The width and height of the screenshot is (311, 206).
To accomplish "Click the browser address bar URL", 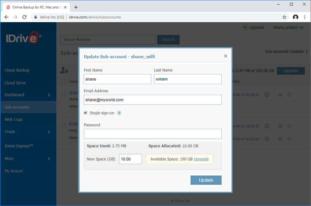I will [x=95, y=17].
